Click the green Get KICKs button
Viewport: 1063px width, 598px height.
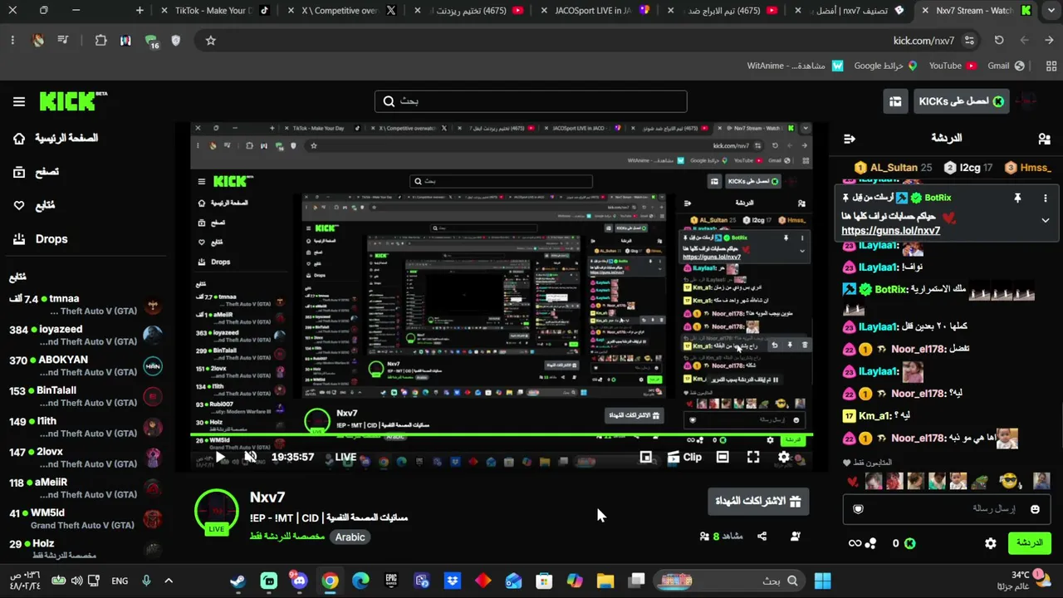click(x=961, y=101)
